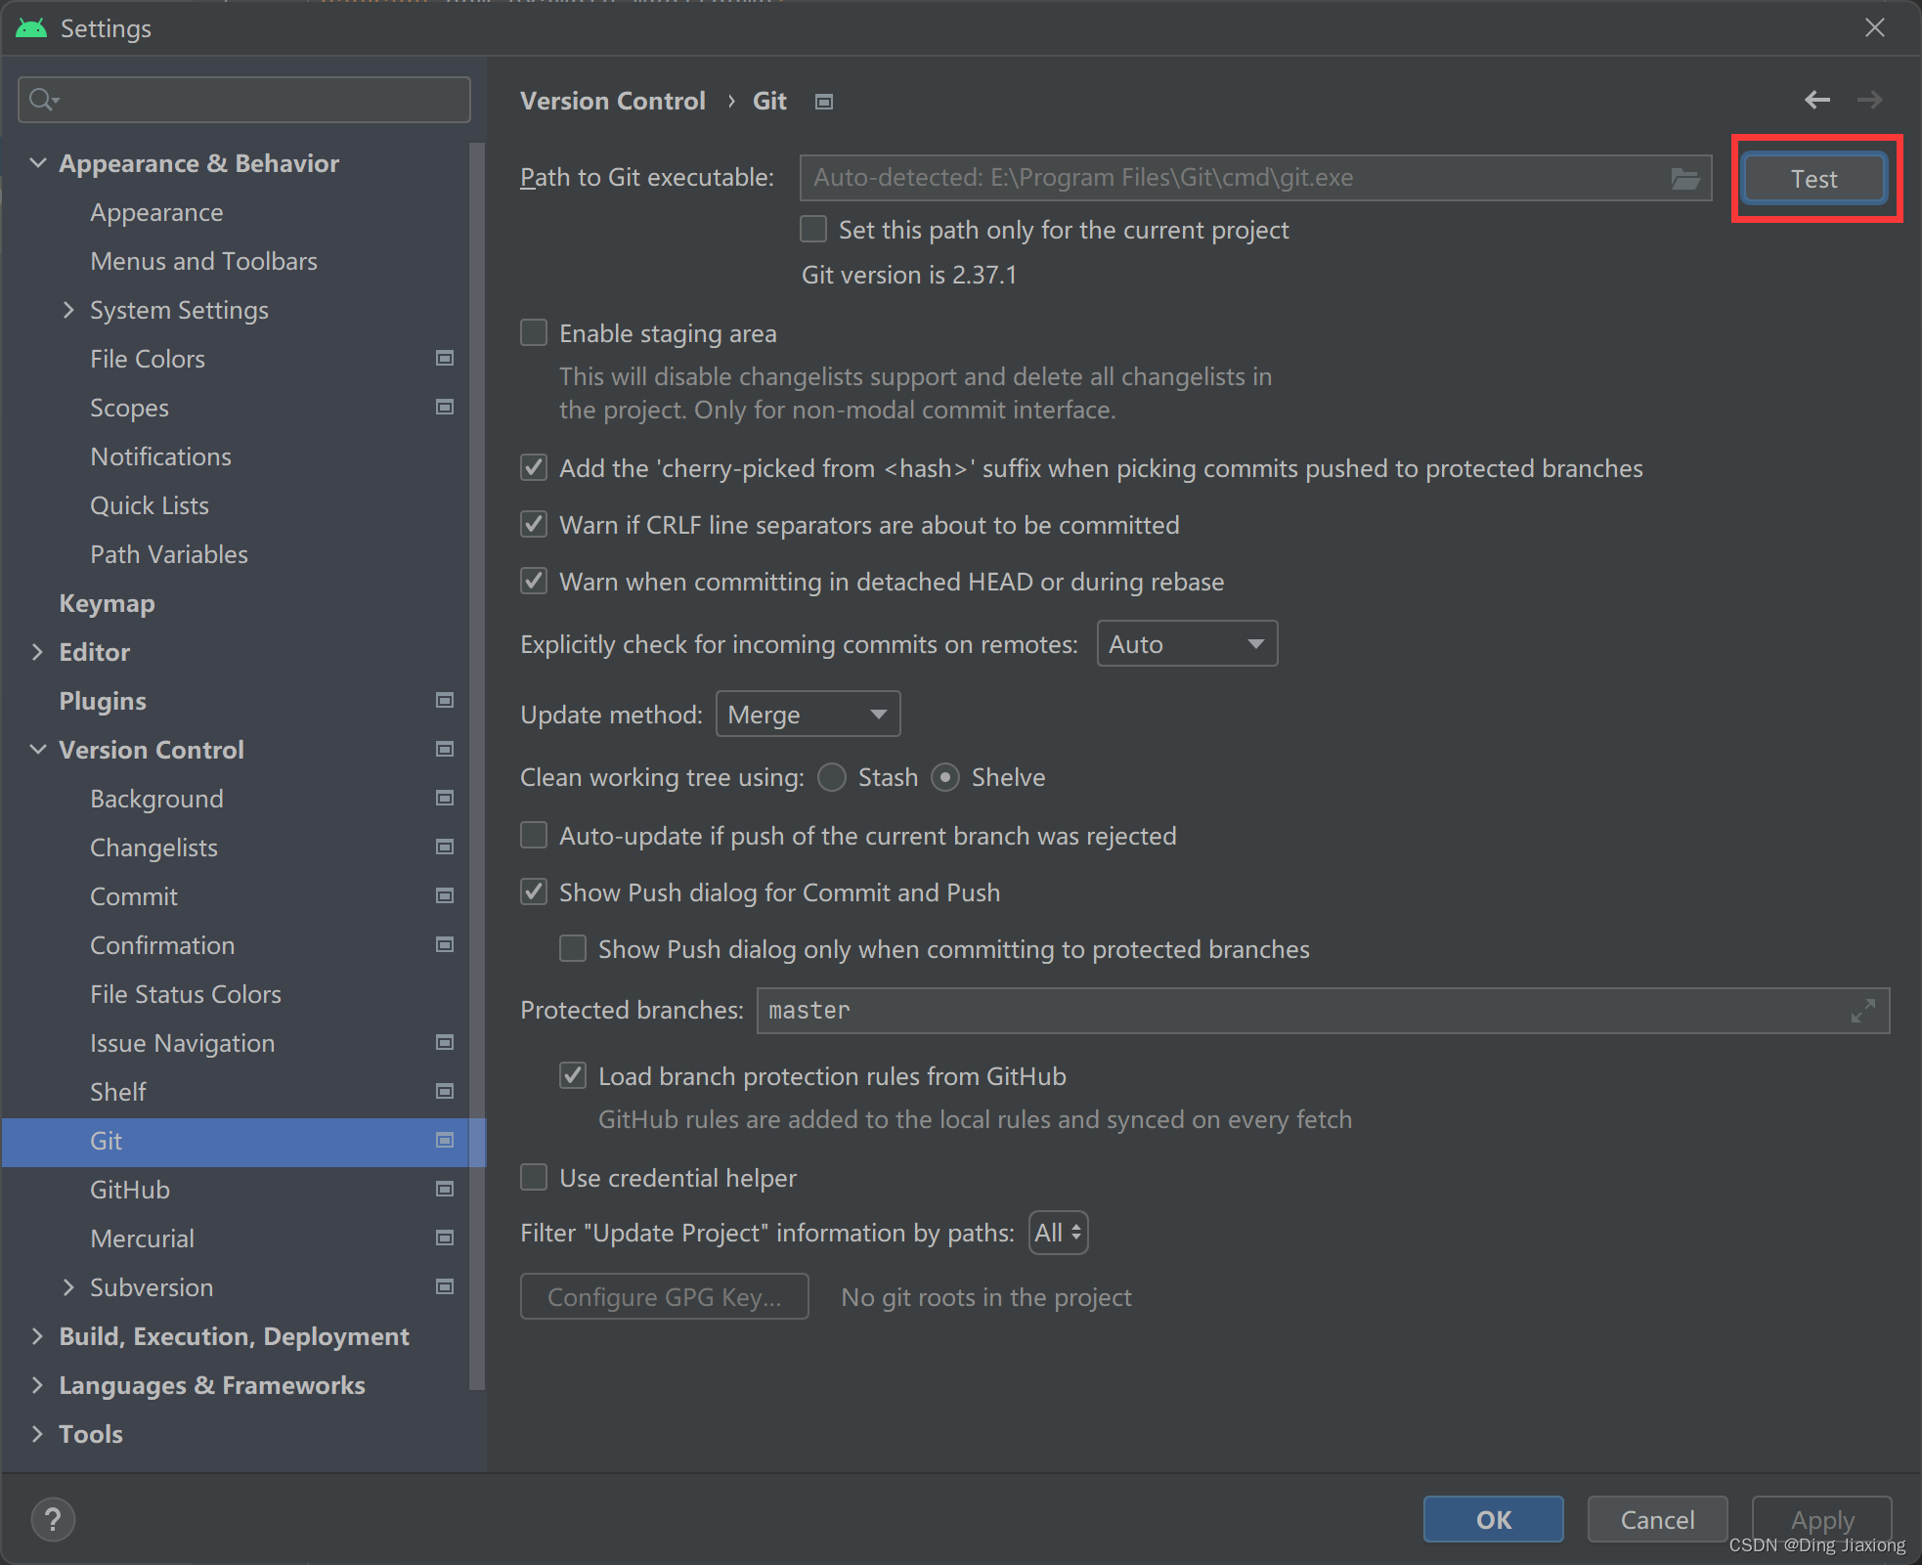Check Show Push dialog only for protected branches
The image size is (1922, 1565).
[573, 949]
